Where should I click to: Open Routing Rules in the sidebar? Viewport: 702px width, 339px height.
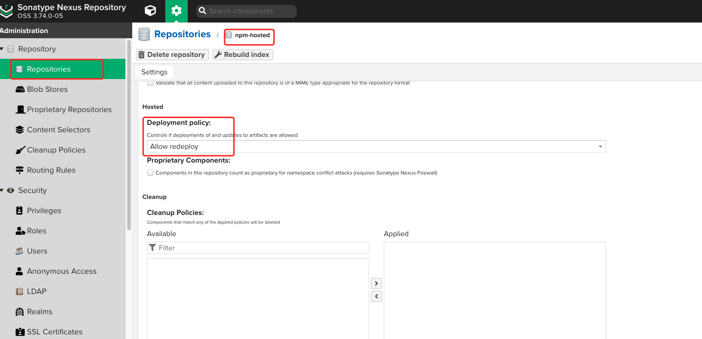point(62,170)
